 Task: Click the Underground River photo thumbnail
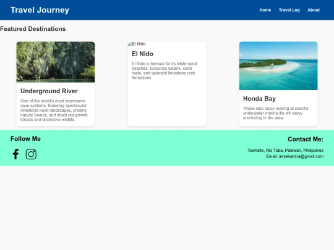(56, 62)
